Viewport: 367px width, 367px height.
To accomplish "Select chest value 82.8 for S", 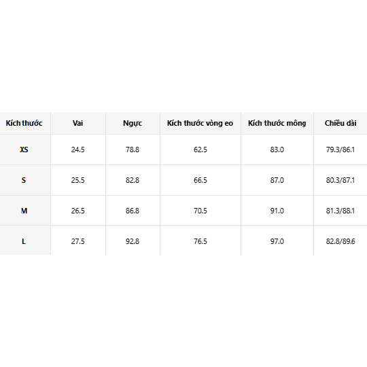I will click(x=133, y=180).
